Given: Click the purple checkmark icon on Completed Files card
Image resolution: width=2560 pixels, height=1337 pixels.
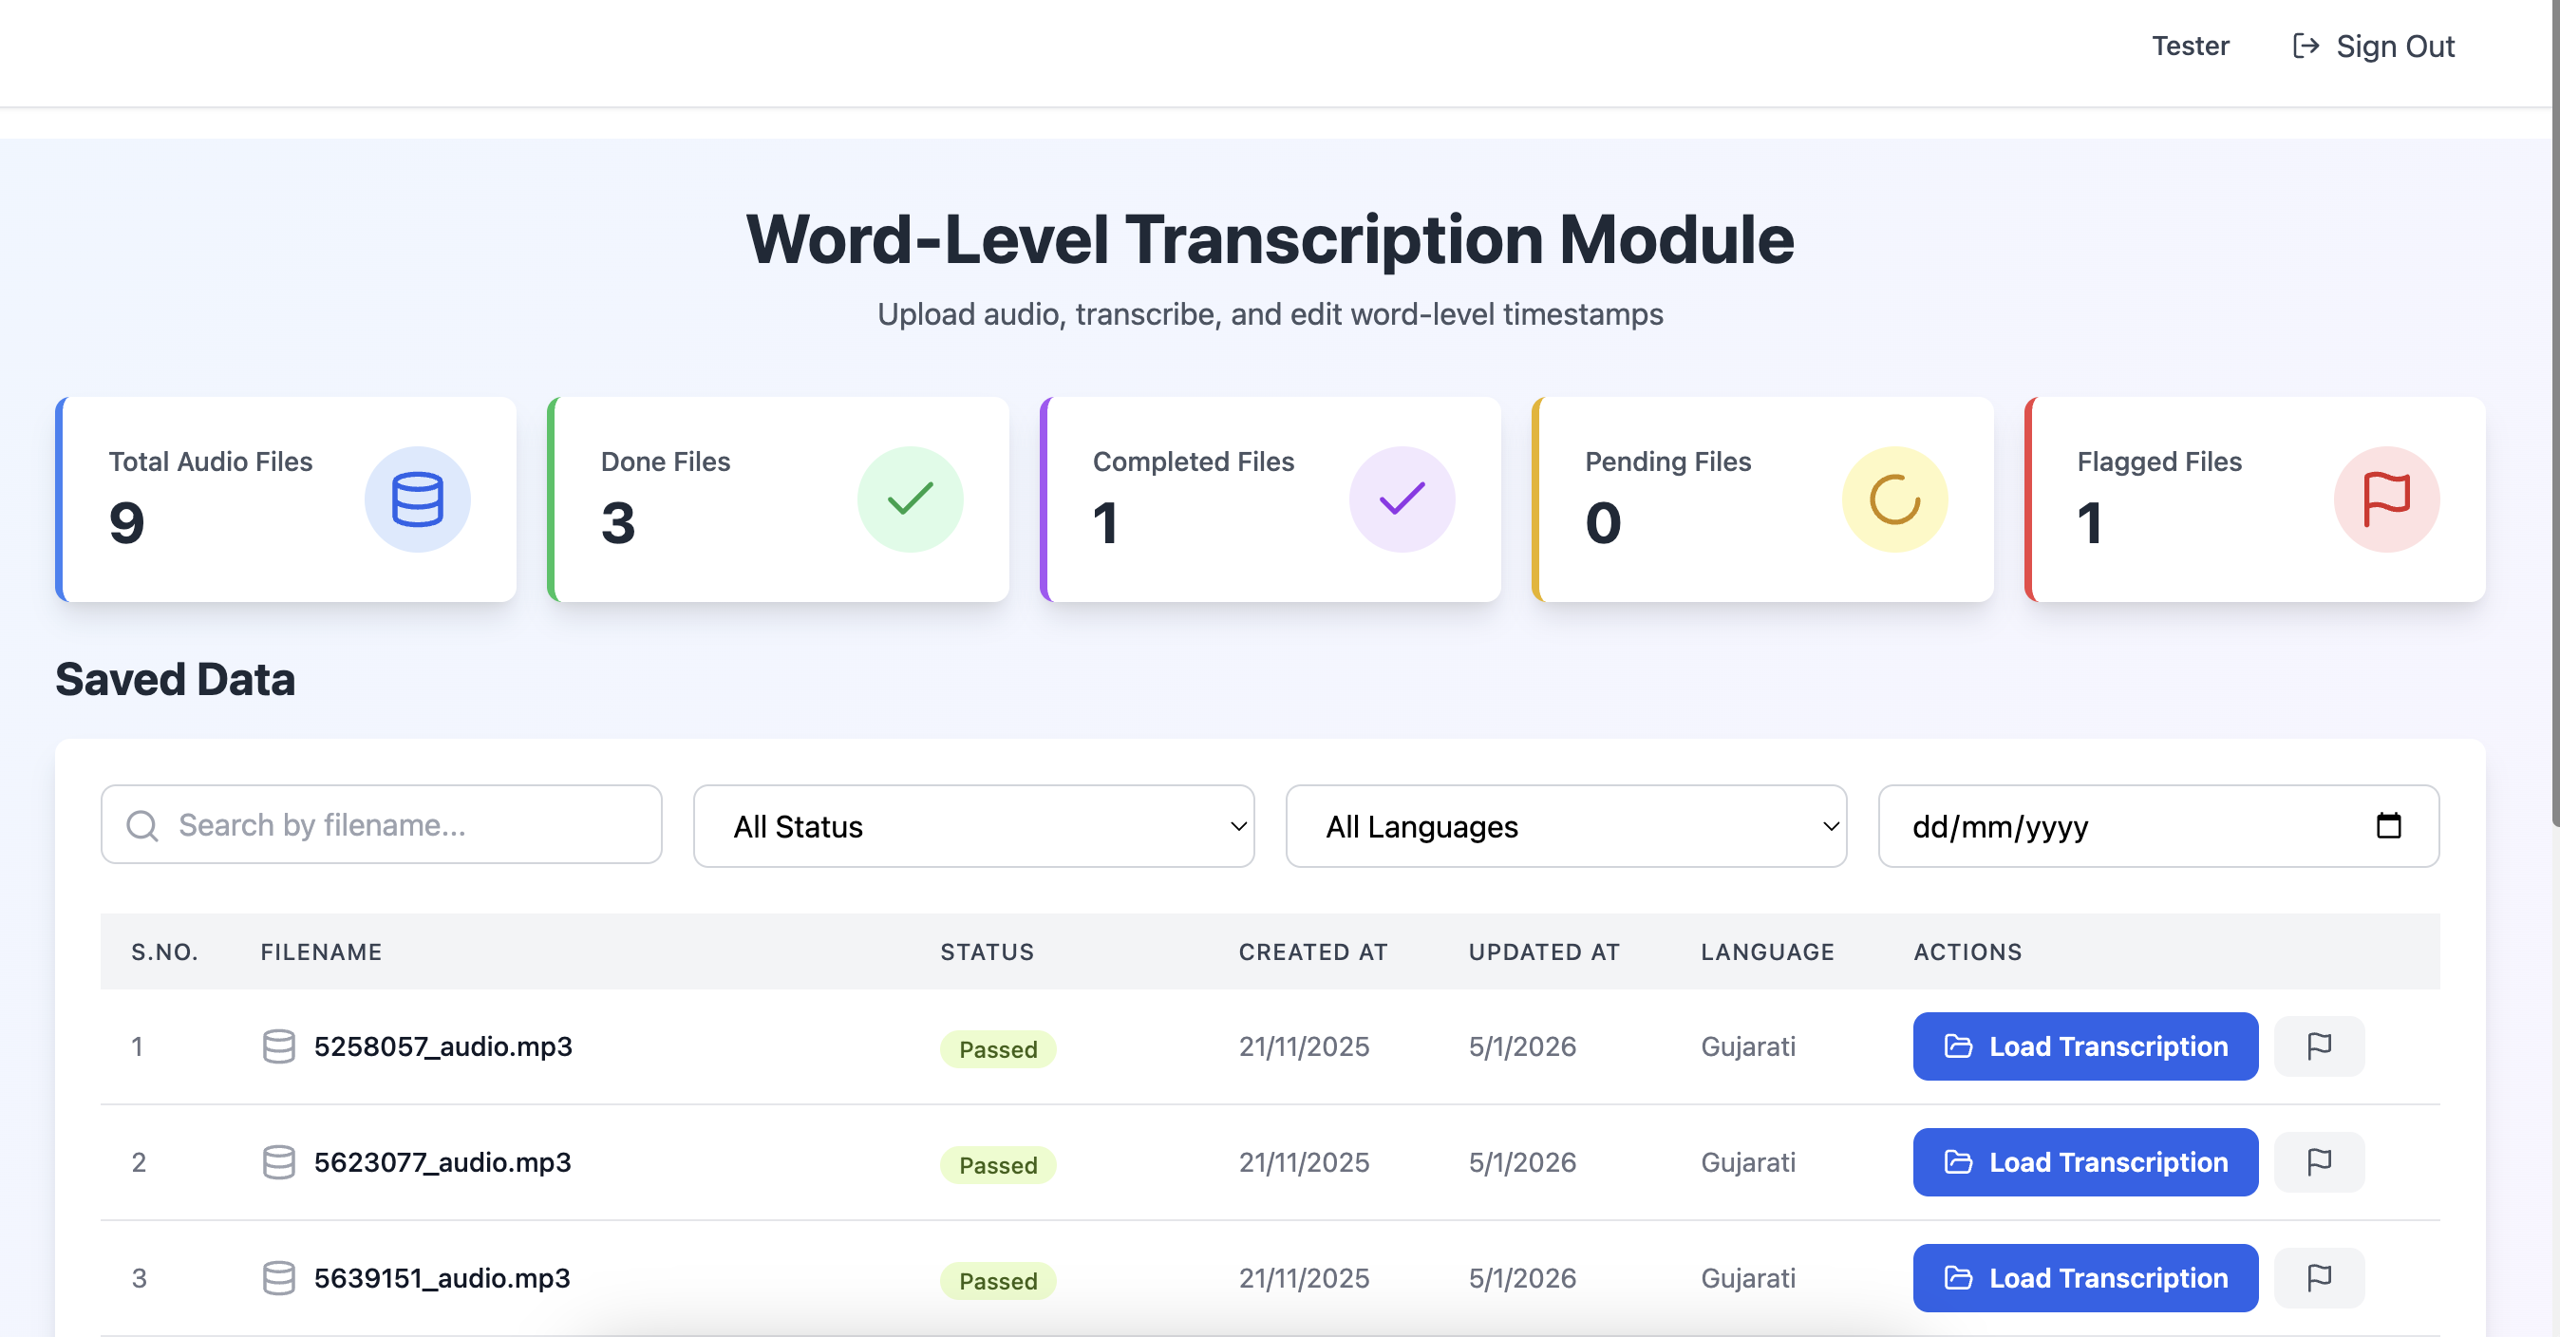Looking at the screenshot, I should click(x=1402, y=499).
